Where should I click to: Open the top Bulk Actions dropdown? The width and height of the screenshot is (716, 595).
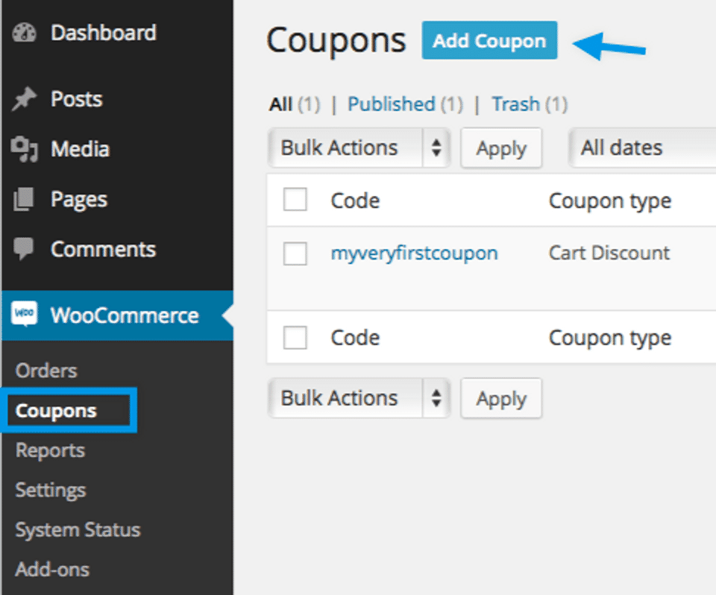point(359,148)
